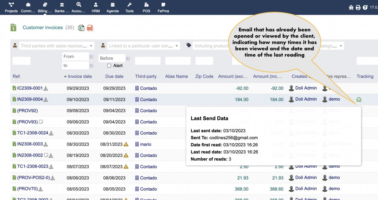Click the help question mark icon
Viewport: 378px width, 200px height.
[365, 7]
